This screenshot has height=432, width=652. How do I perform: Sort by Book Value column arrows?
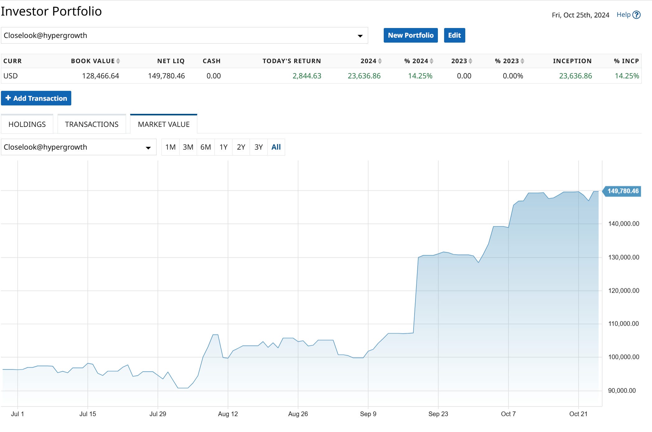point(118,61)
